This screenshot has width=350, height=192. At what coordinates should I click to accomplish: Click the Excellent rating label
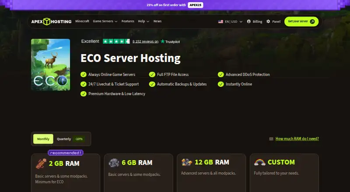pos(90,41)
